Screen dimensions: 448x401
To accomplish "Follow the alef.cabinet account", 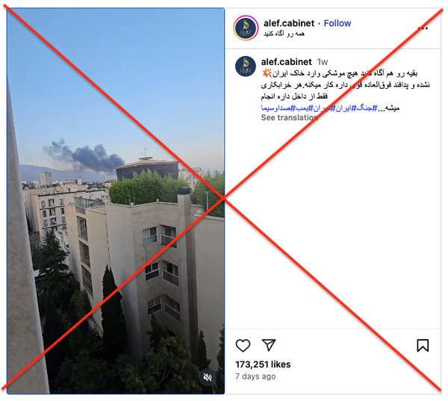I will (x=337, y=23).
